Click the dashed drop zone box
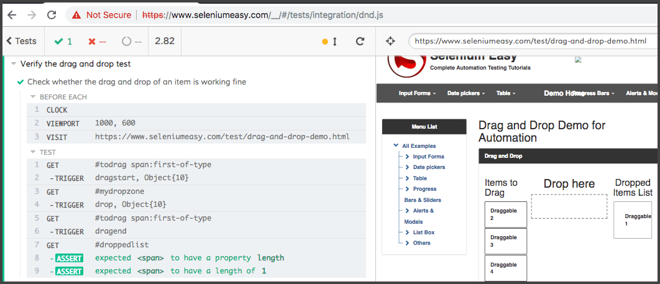The image size is (660, 284). (569, 206)
